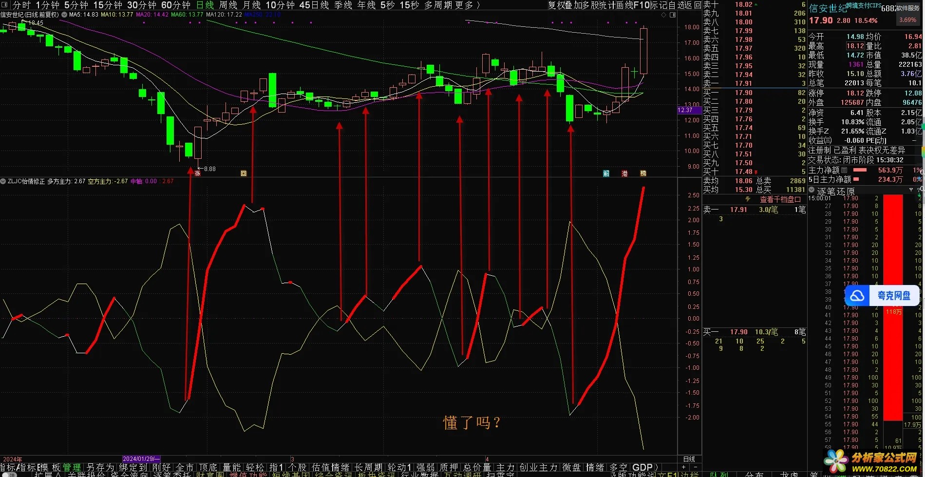The image size is (925, 477).
Task: Expand the 逐笔还原 dropdown arrow
Action: tap(911, 190)
